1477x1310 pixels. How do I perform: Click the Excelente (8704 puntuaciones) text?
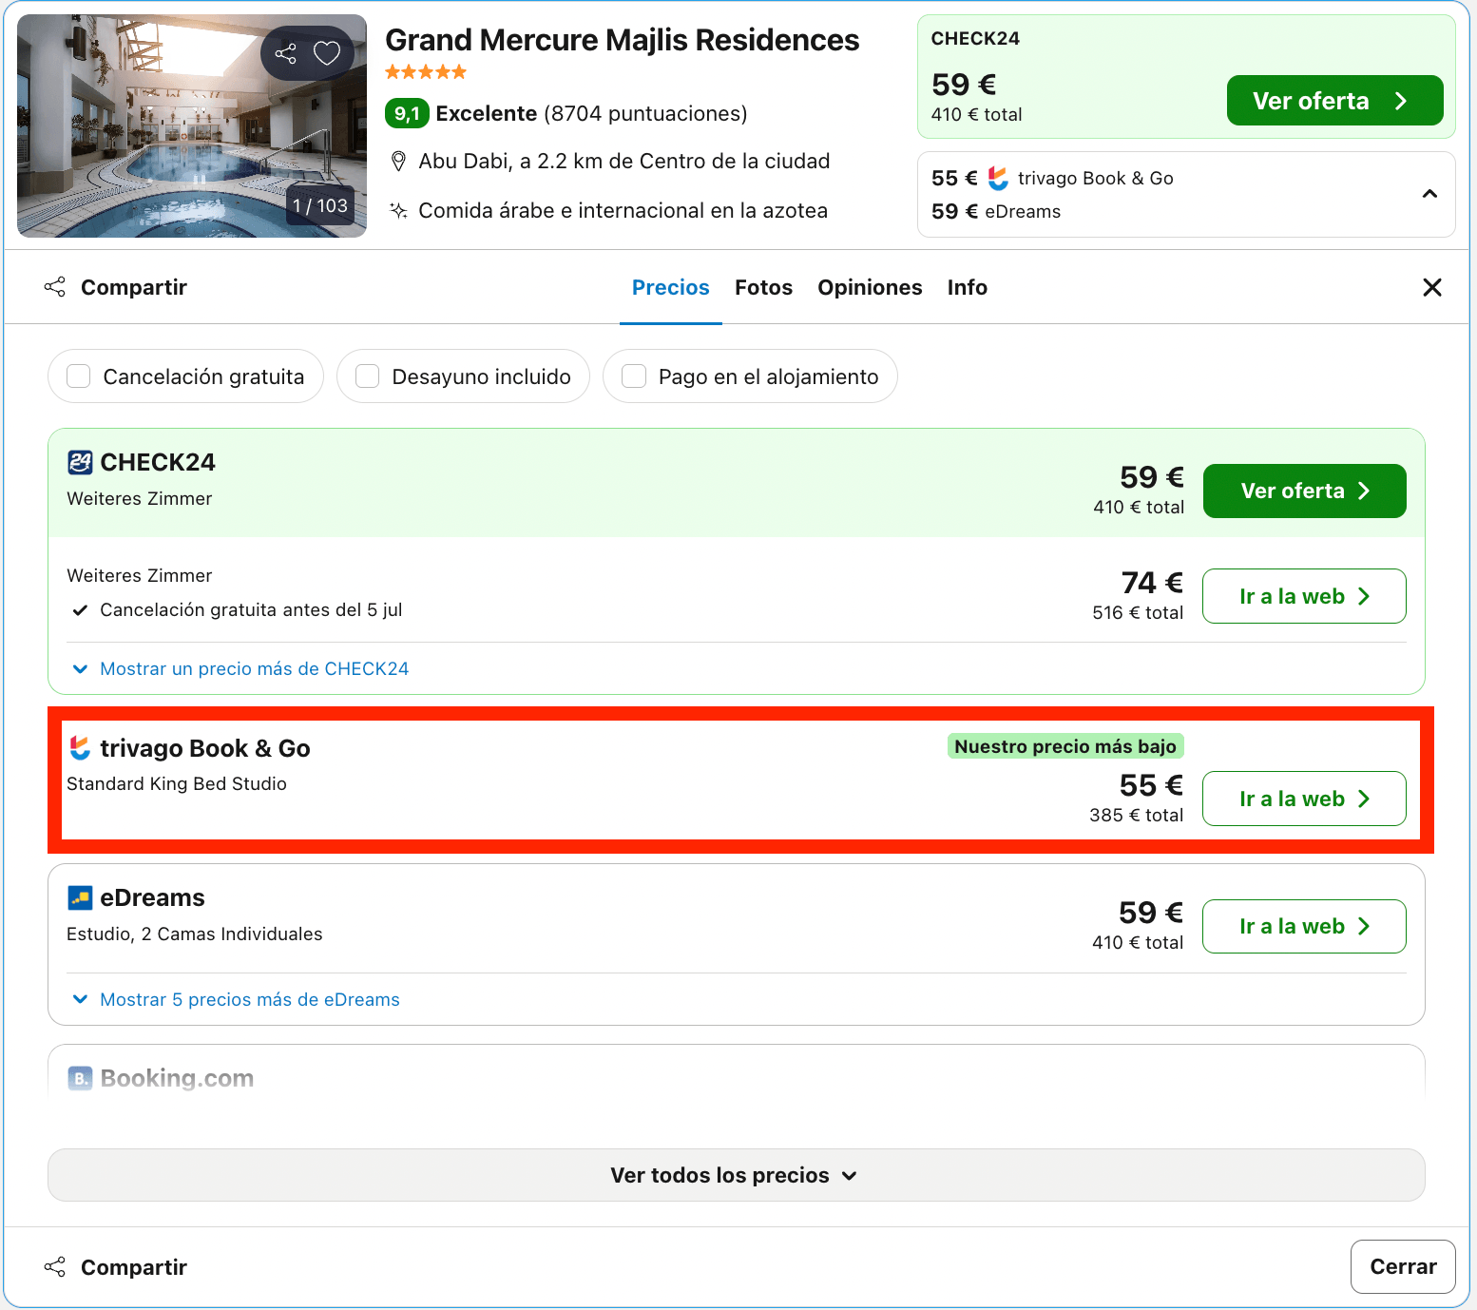pos(591,114)
